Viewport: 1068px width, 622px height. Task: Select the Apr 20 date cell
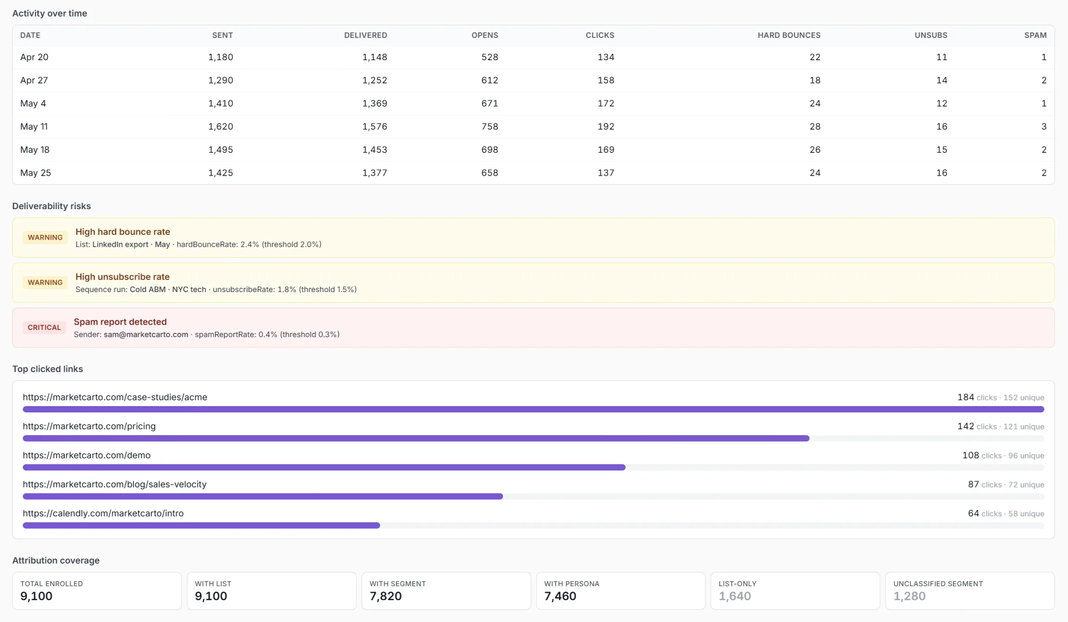(x=34, y=57)
